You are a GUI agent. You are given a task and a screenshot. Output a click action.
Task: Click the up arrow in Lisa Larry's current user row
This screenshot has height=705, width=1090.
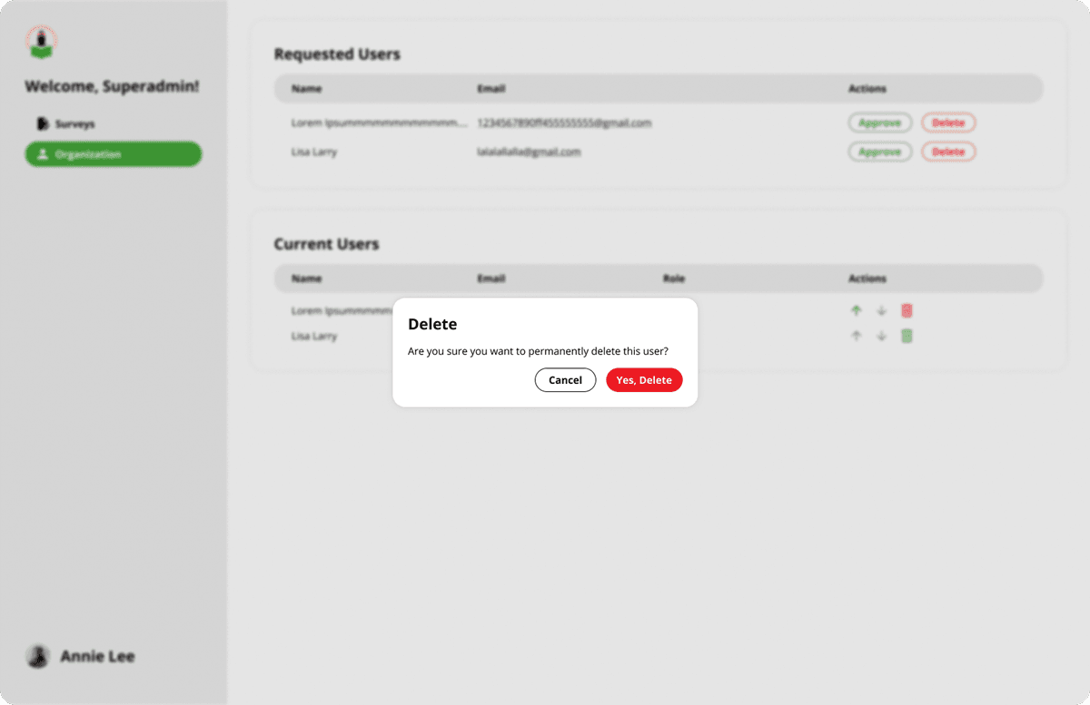(856, 336)
